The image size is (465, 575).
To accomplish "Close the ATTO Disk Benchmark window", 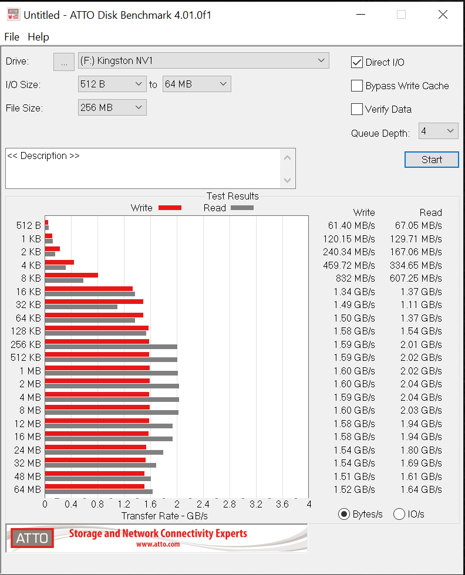I will (443, 15).
